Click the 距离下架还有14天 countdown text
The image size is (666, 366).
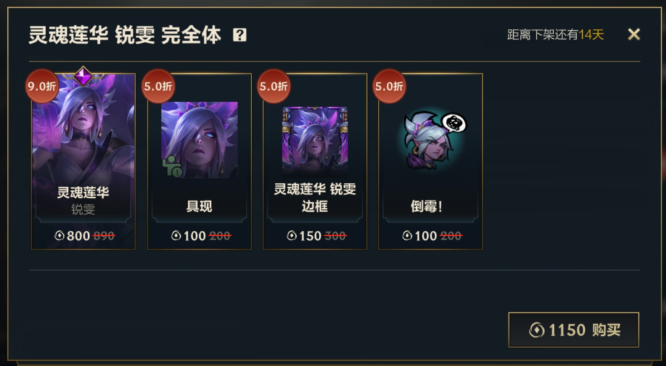point(555,35)
